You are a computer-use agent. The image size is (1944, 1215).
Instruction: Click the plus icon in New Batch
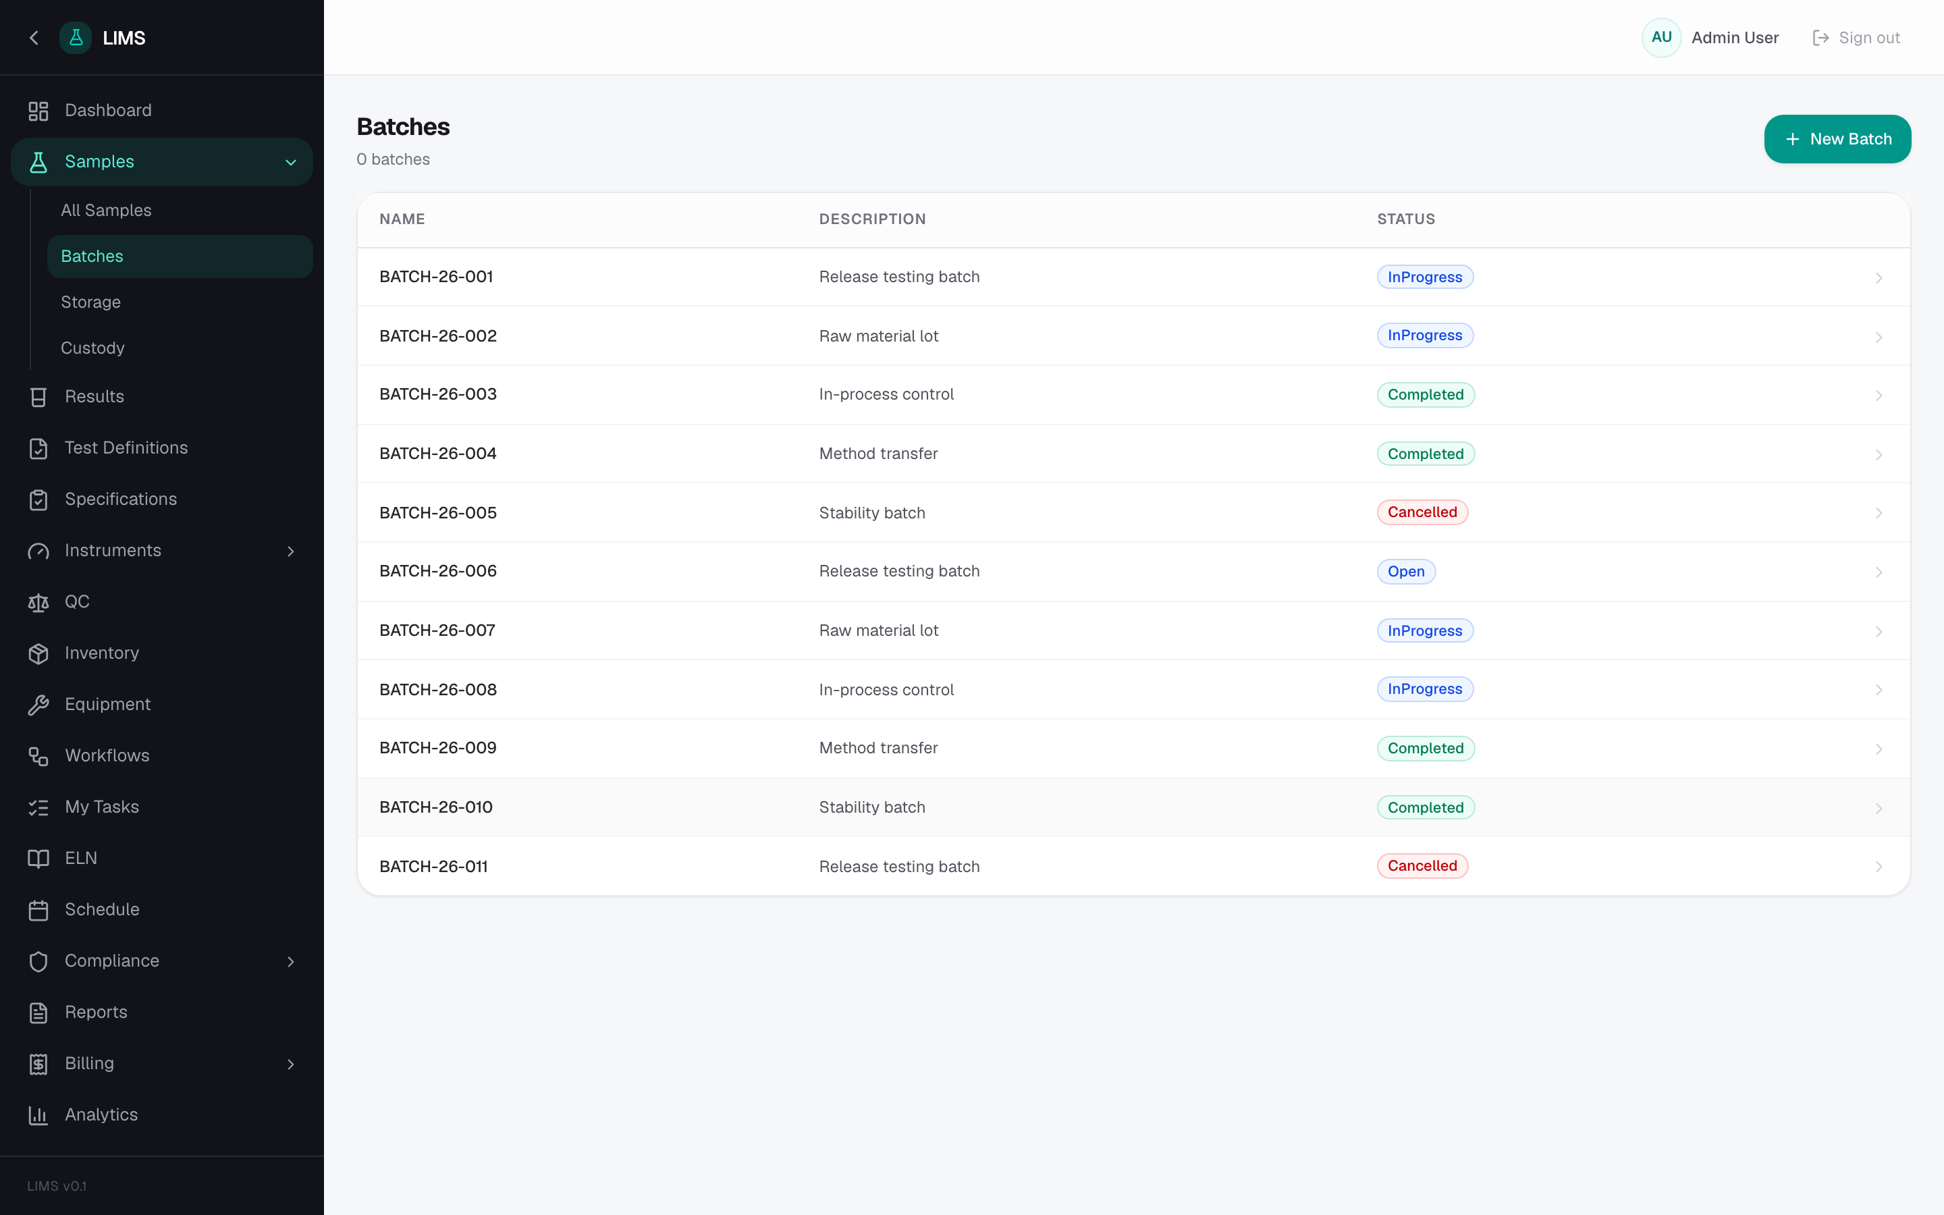point(1792,139)
